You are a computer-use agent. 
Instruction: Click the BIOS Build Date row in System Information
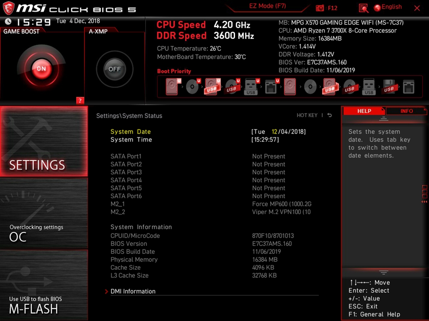point(196,251)
